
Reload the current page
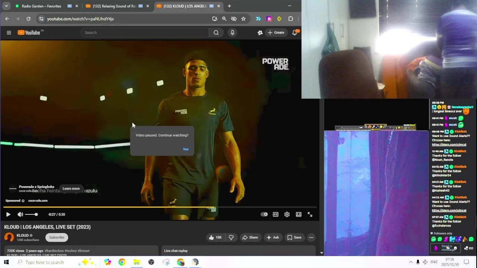tap(28, 19)
